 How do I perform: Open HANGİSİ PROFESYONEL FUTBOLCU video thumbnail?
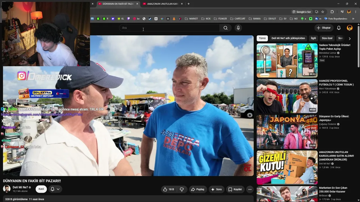[287, 96]
